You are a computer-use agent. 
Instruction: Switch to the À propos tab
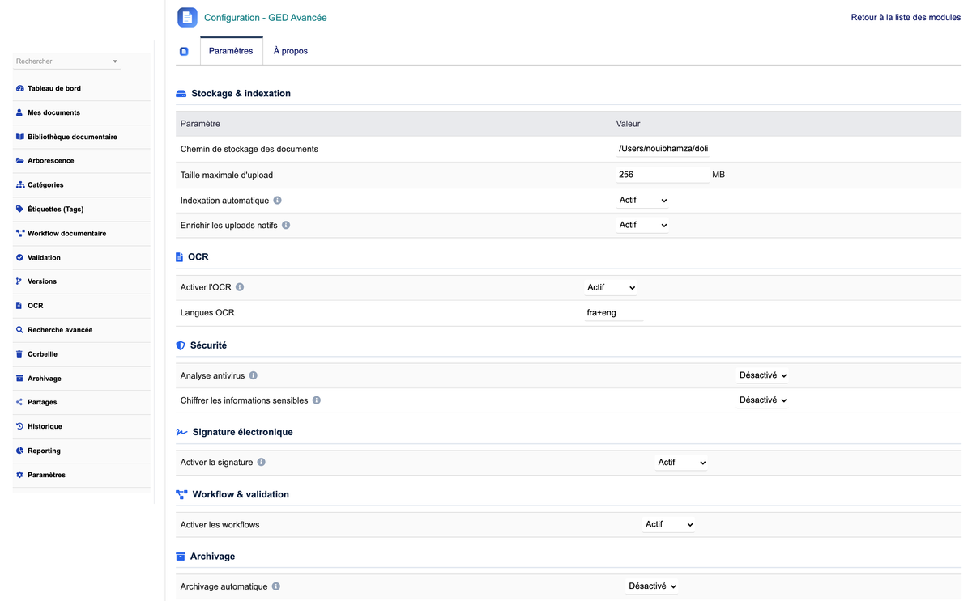click(x=291, y=51)
